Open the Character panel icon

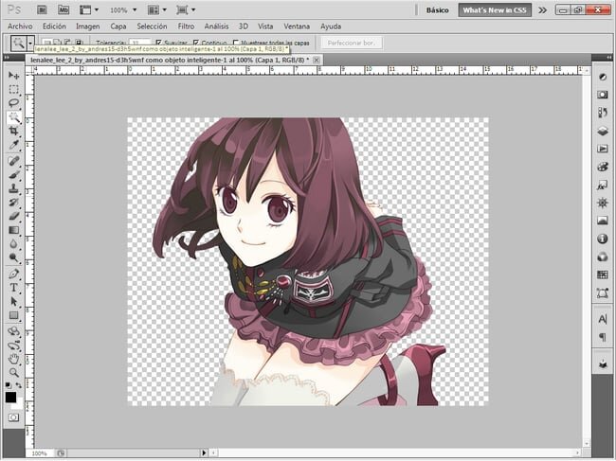click(603, 319)
